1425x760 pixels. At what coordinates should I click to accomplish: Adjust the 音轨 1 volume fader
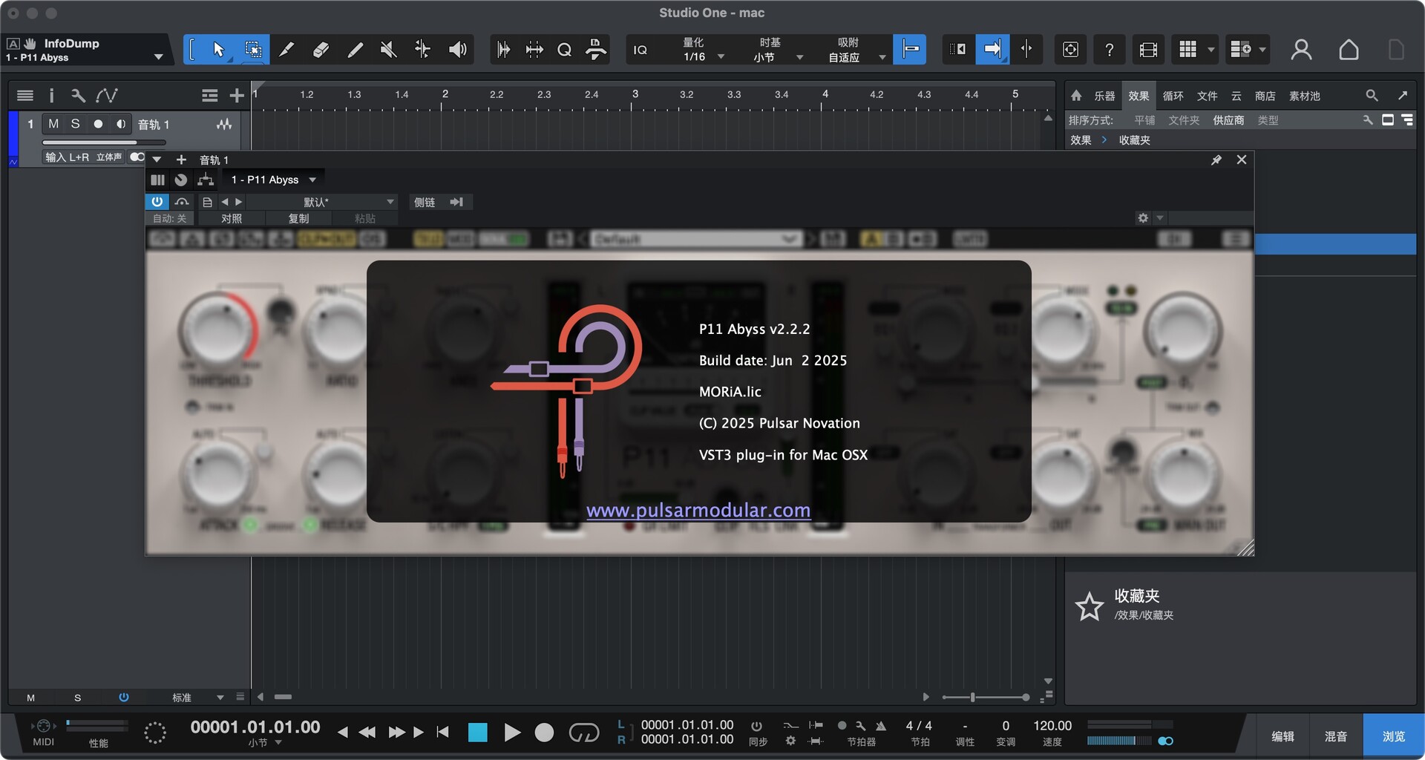pos(104,142)
